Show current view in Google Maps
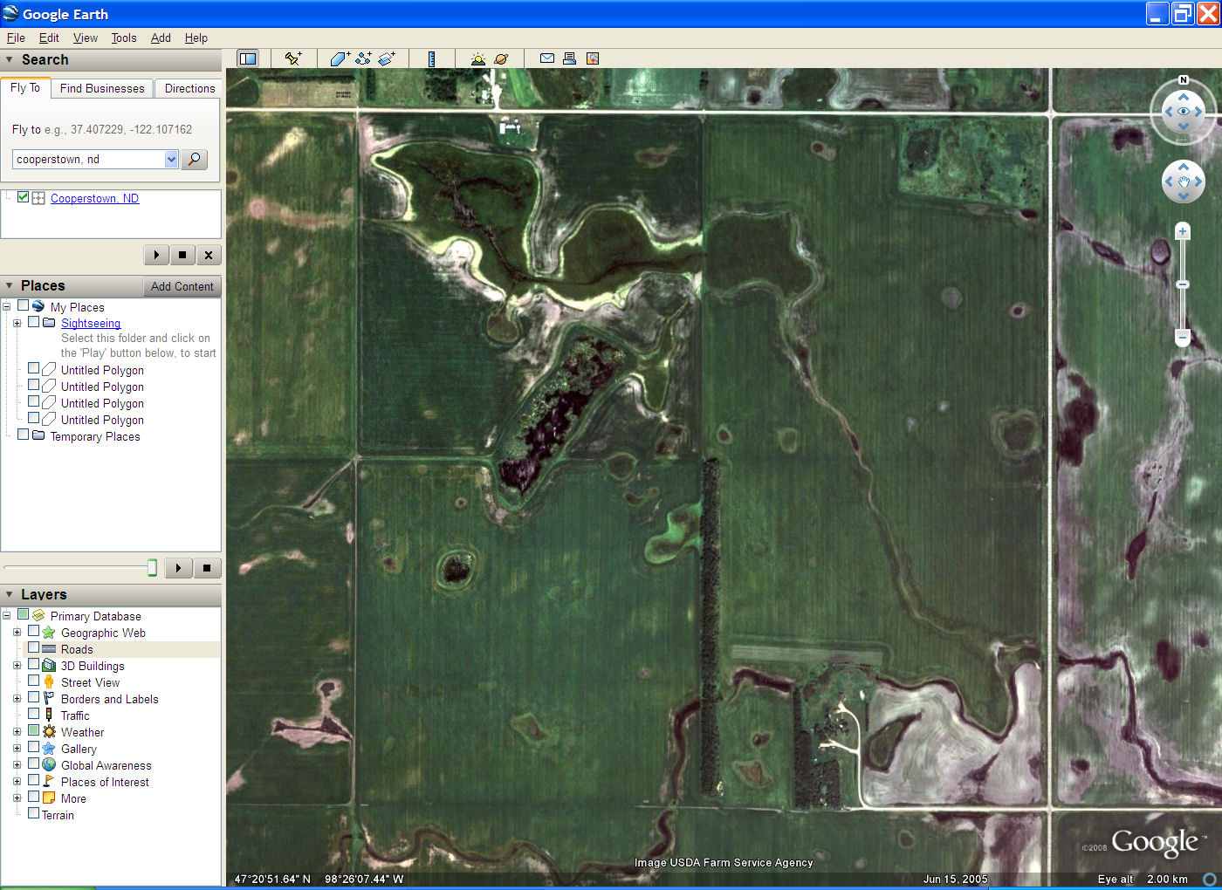Screen dimensions: 1222x890 [x=593, y=58]
